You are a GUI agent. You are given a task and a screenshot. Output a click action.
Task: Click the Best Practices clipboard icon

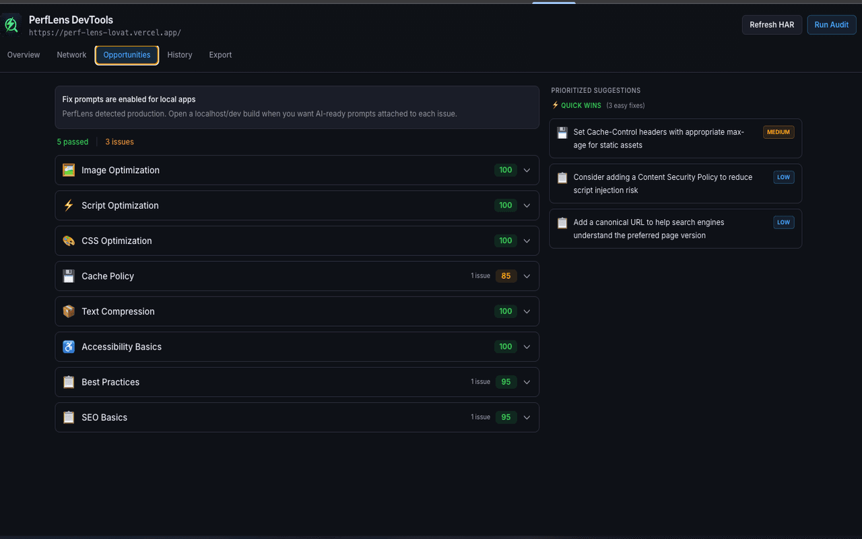pyautogui.click(x=69, y=382)
